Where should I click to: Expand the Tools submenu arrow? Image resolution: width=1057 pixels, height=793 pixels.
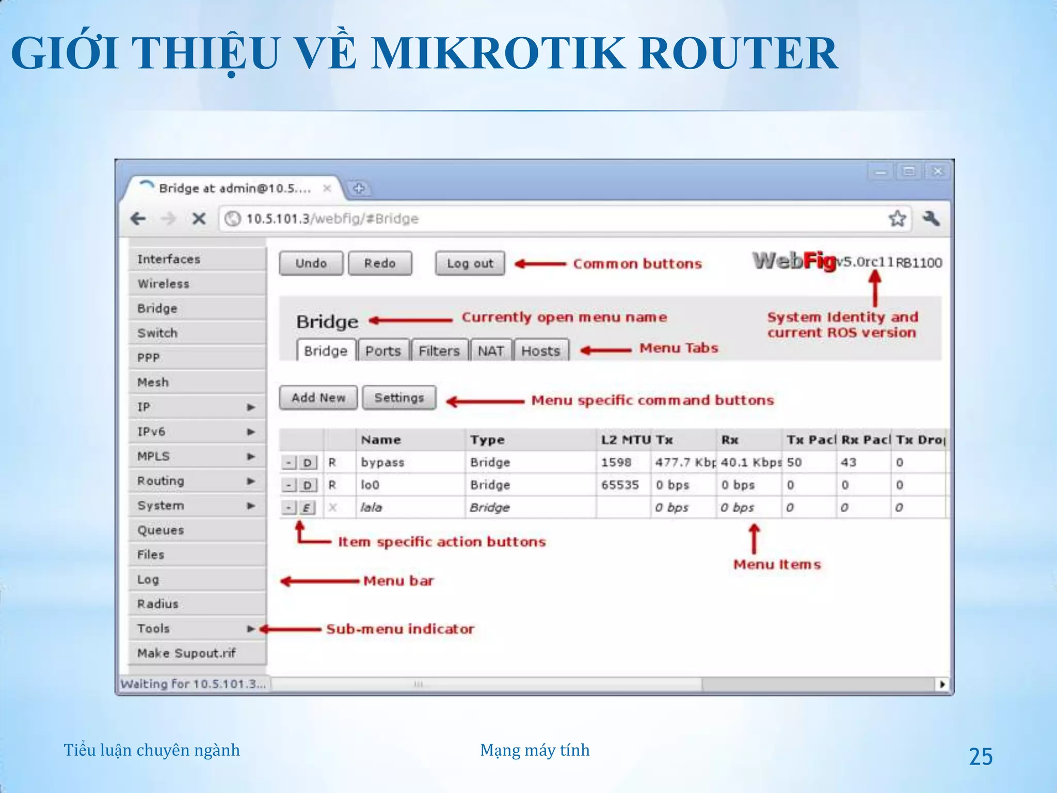251,629
